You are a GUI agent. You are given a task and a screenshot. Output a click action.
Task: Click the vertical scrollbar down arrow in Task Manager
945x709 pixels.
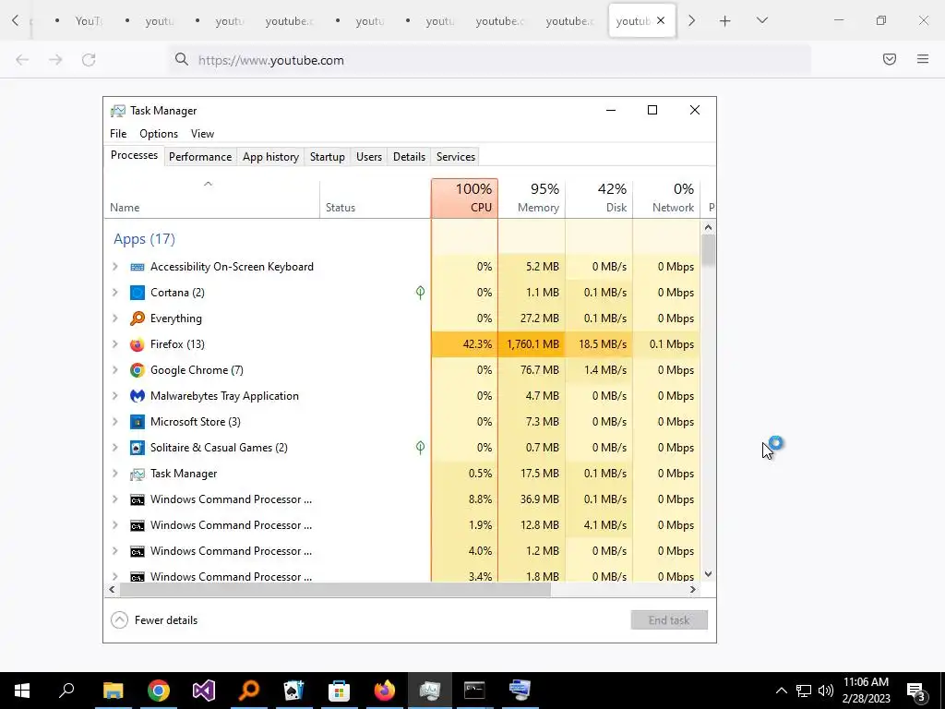tap(708, 574)
